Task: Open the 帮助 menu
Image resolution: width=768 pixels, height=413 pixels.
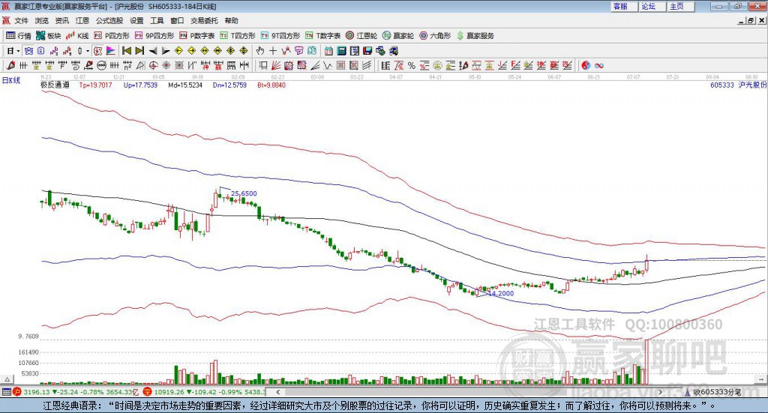Action: click(231, 20)
